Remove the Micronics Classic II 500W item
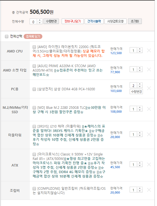 149,165
